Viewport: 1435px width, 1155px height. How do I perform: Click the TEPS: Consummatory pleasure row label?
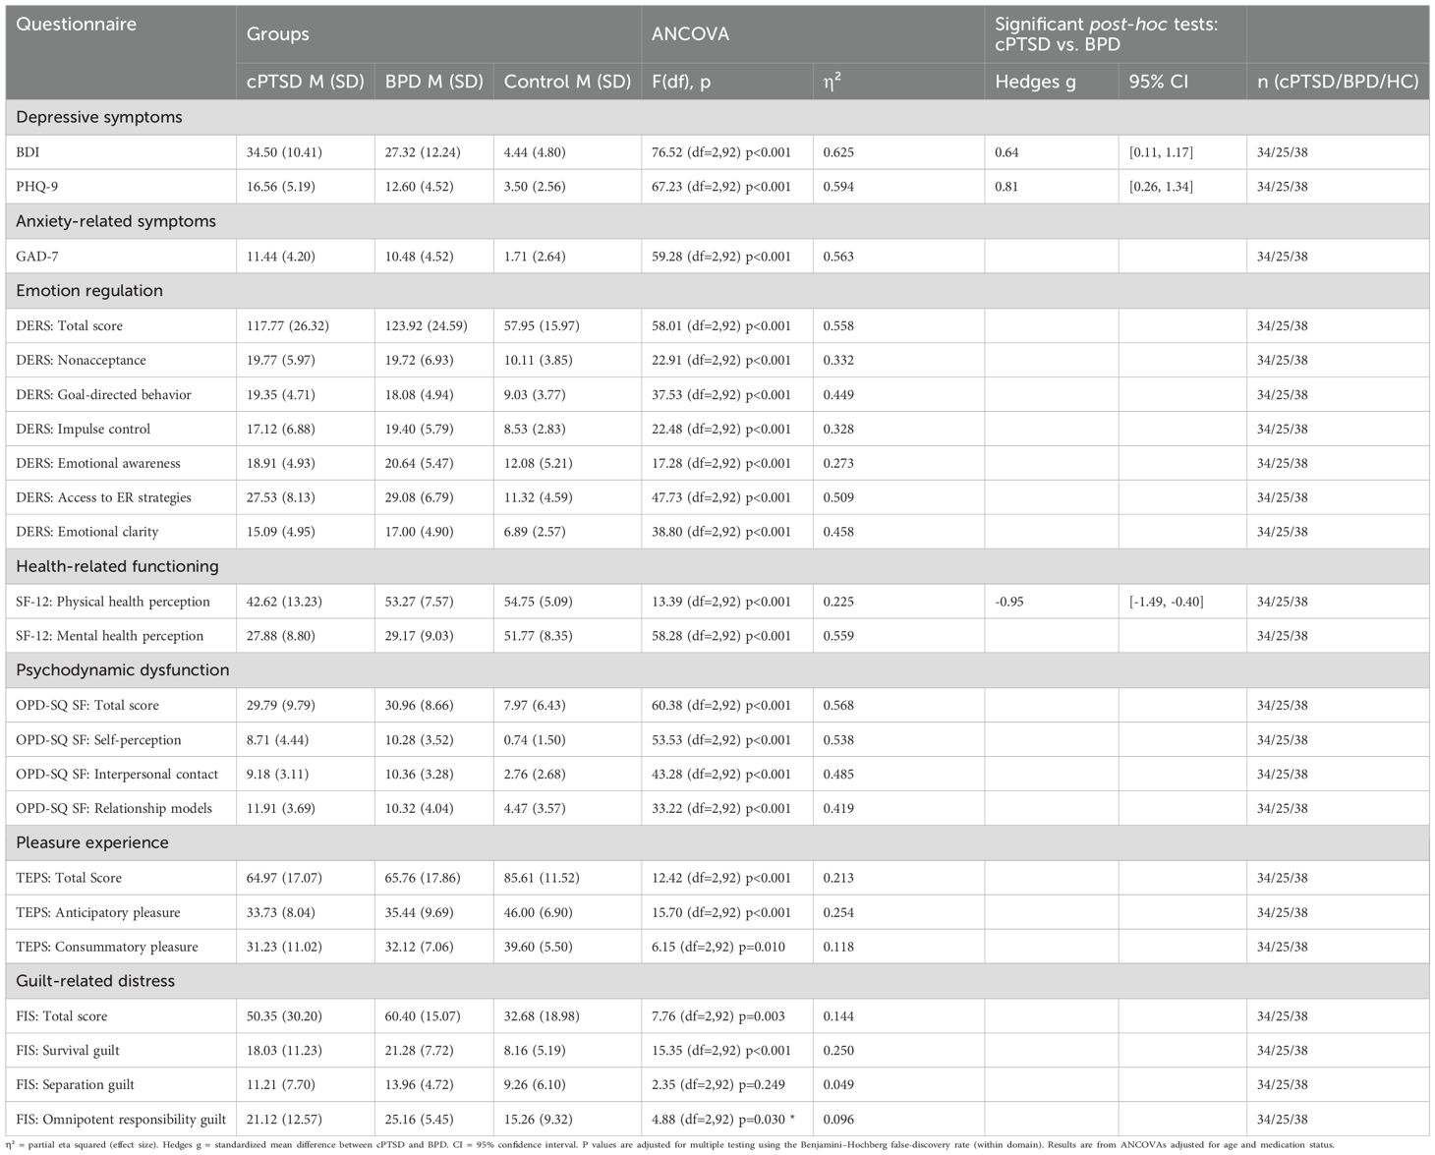click(107, 947)
